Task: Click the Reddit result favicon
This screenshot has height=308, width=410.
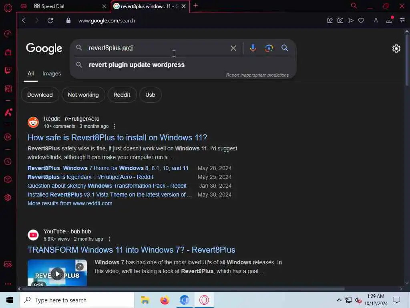Action: [33, 122]
